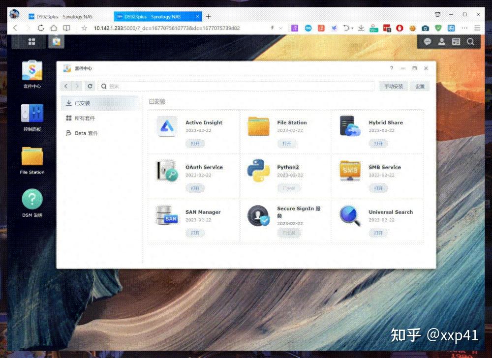Click 已停用 under Python2
492x358 pixels.
[x=289, y=188]
